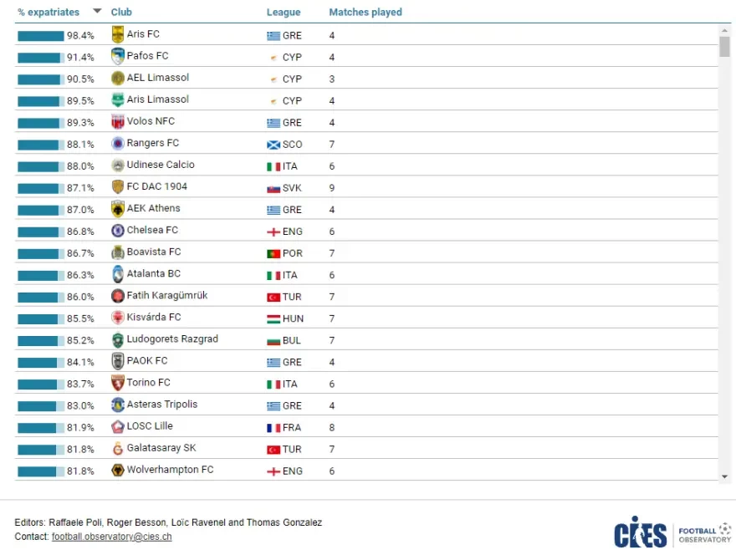
Task: Click the Chelsea FC club badge
Action: tap(117, 231)
